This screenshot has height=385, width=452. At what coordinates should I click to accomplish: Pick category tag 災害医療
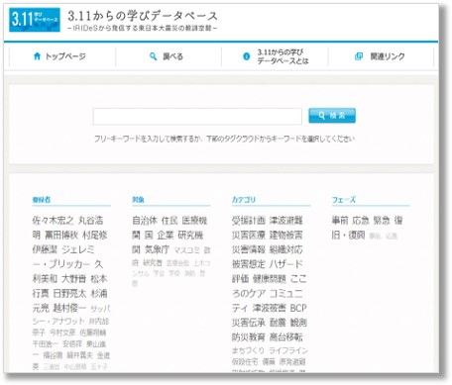tap(249, 236)
